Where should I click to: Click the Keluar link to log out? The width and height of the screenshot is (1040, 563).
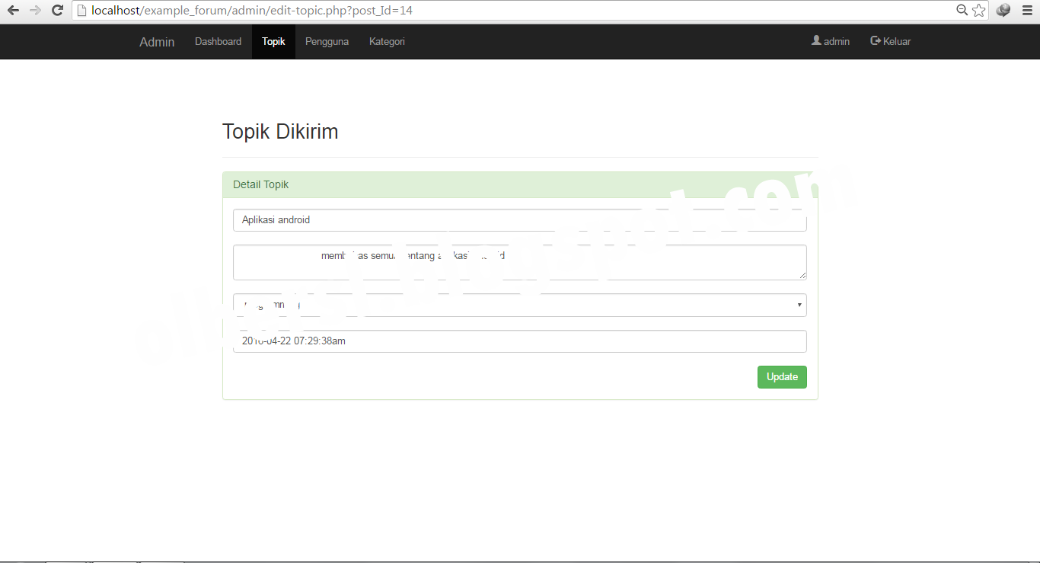click(x=895, y=41)
